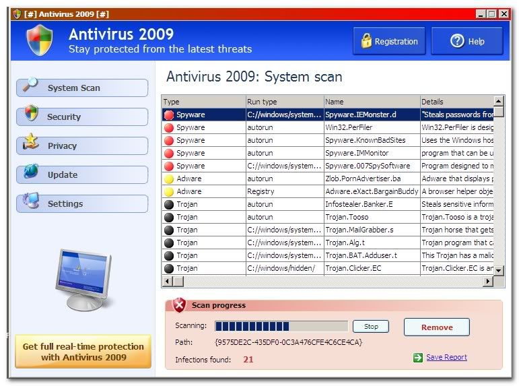Sort list by Run type column header
Viewport: 519px width, 386px height.
tap(283, 102)
